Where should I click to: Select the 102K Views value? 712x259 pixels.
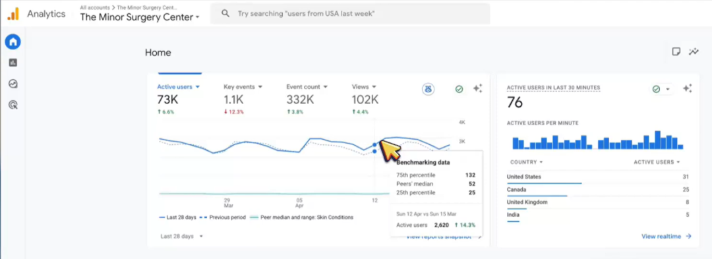pyautogui.click(x=365, y=100)
